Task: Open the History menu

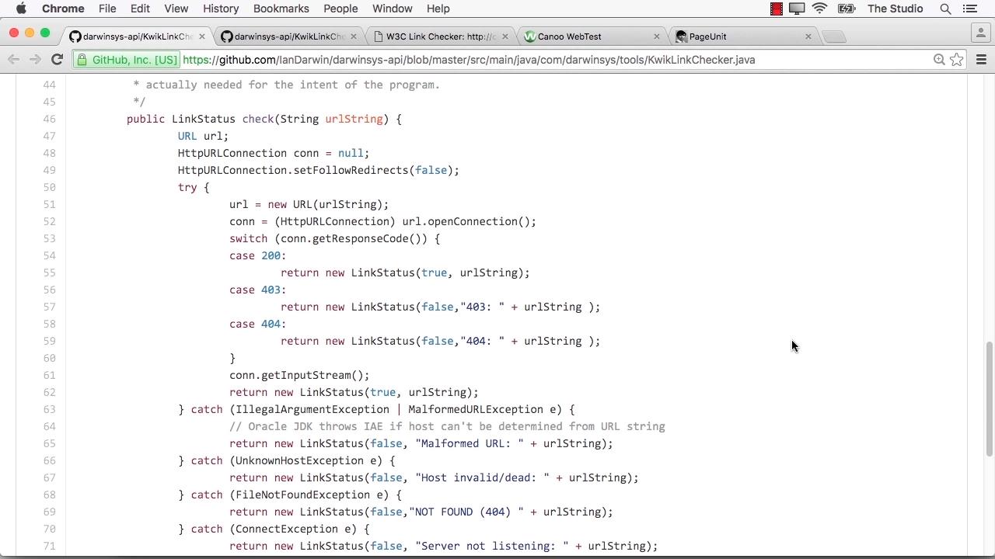Action: coord(221,9)
